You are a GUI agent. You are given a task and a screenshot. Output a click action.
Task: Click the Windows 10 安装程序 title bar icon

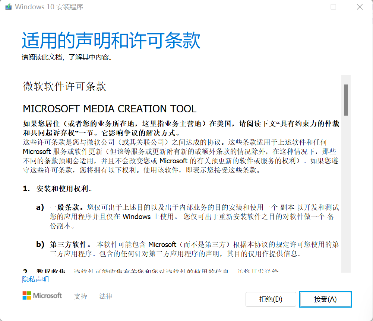(8, 7)
